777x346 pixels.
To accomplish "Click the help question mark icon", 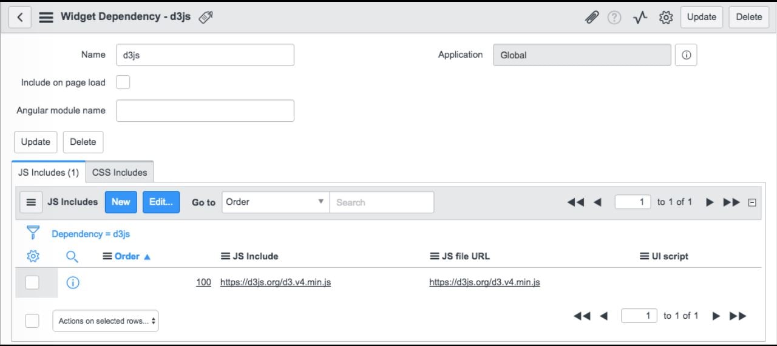I will (x=614, y=18).
